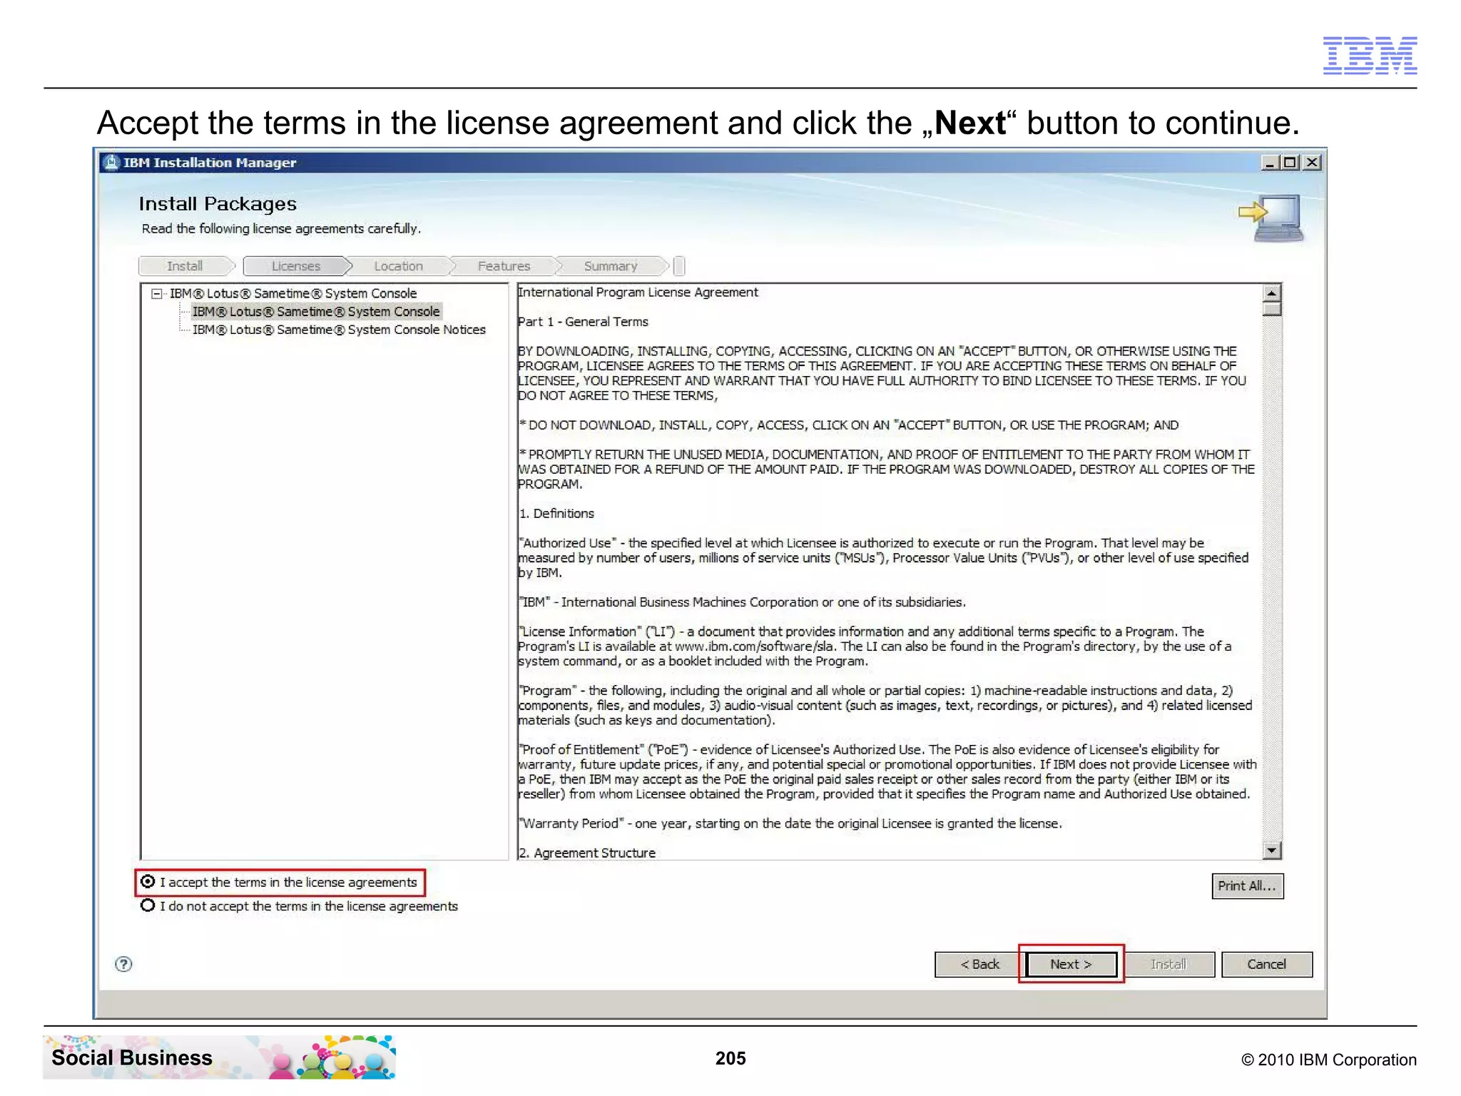1461x1096 pixels.
Task: Go to the Location step tab
Action: pos(399,266)
